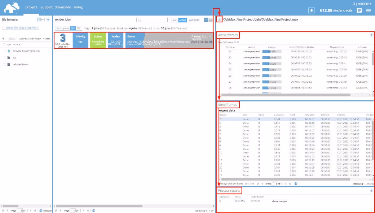Show preview for frame 28

coord(251,88)
